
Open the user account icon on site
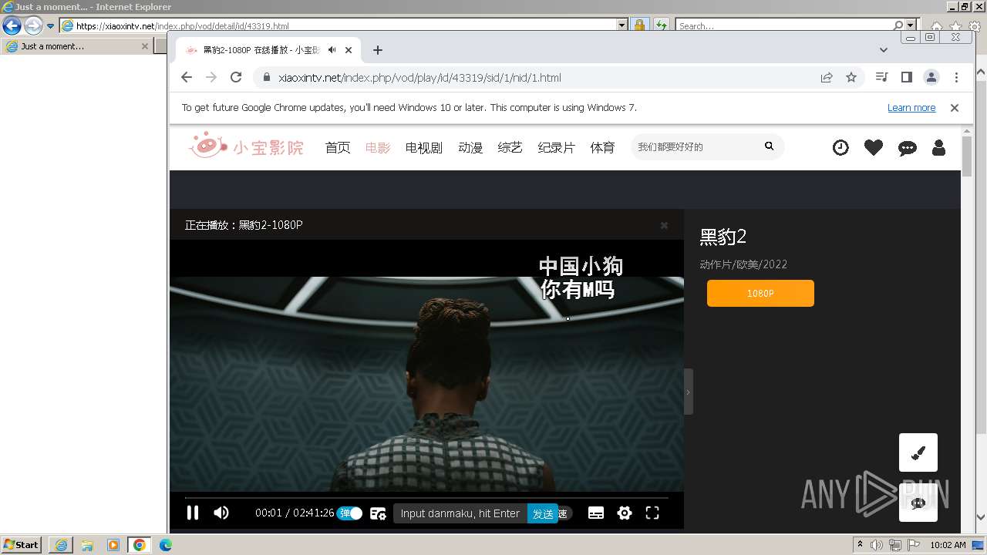pos(938,147)
